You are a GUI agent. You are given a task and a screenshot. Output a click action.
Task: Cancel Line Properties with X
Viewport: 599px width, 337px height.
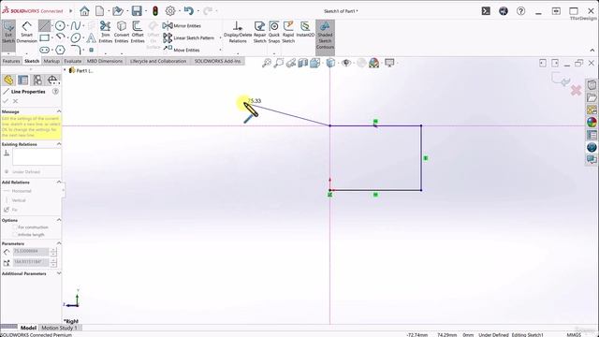pos(15,101)
